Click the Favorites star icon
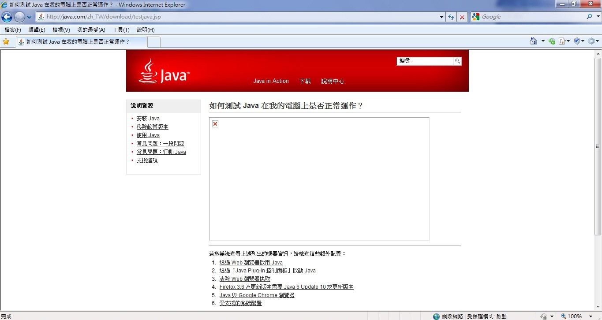The height and width of the screenshot is (320, 602). [6, 41]
